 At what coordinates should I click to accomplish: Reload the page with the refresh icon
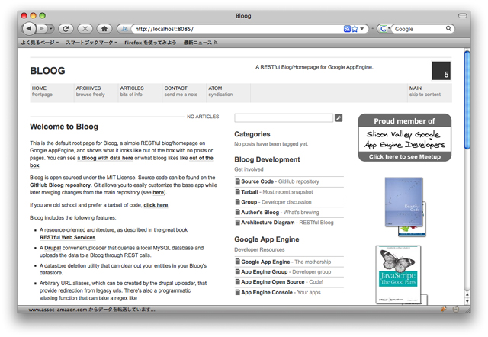[x=66, y=29]
